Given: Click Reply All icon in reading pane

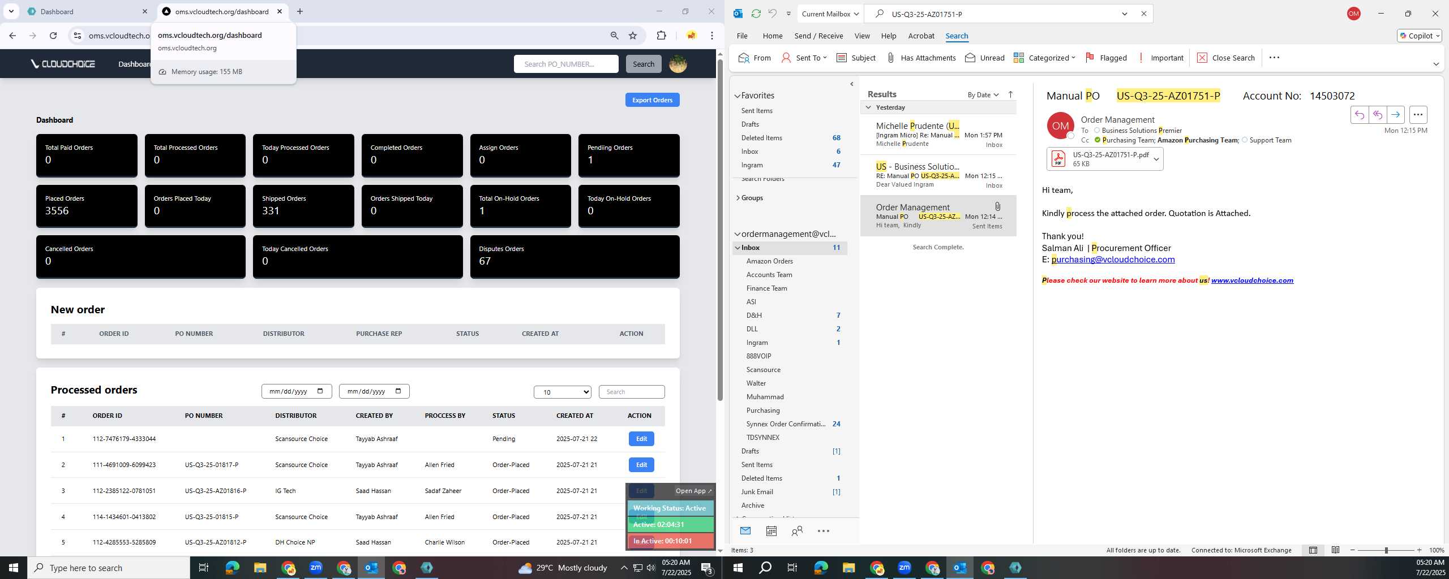Looking at the screenshot, I should (1377, 115).
